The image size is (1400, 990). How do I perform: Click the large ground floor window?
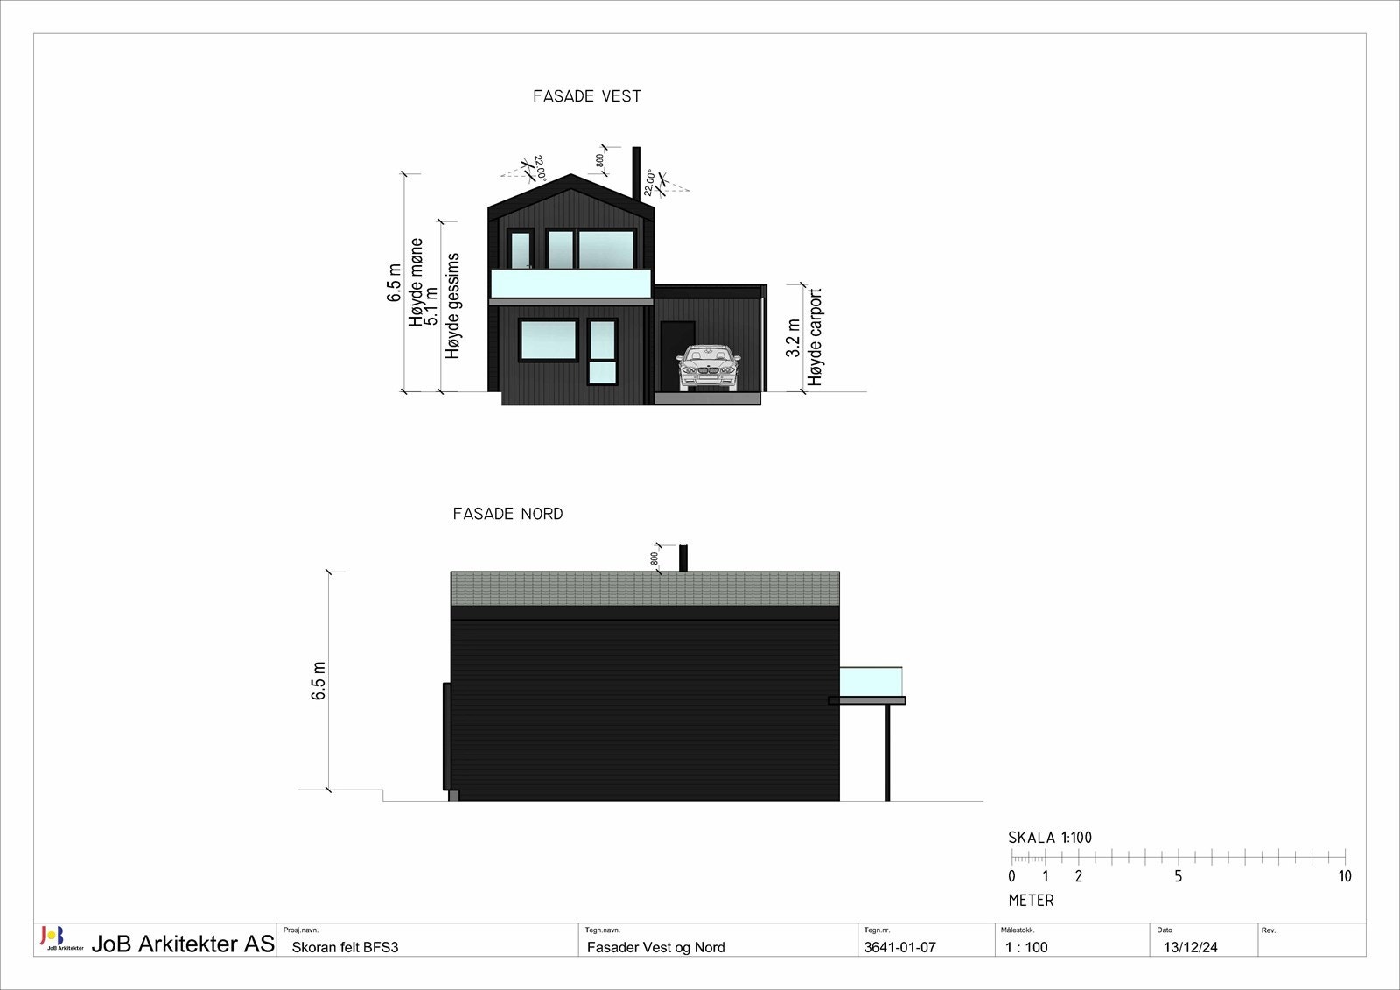pyautogui.click(x=548, y=341)
